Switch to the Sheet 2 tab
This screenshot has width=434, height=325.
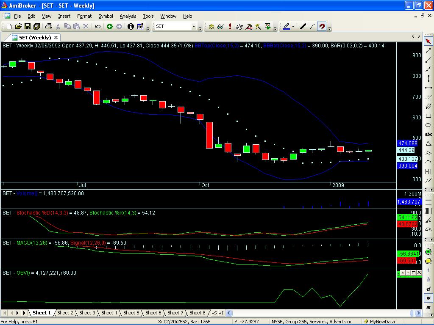[65, 313]
